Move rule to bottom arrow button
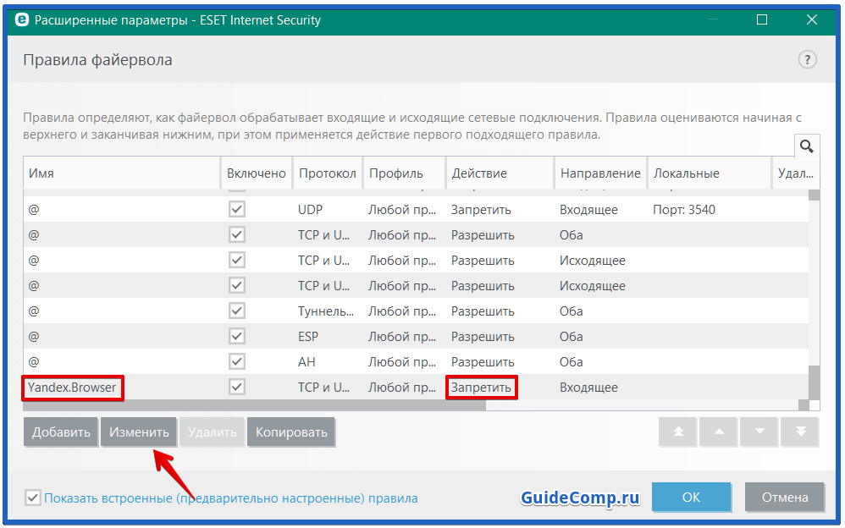845x528 pixels. [800, 432]
